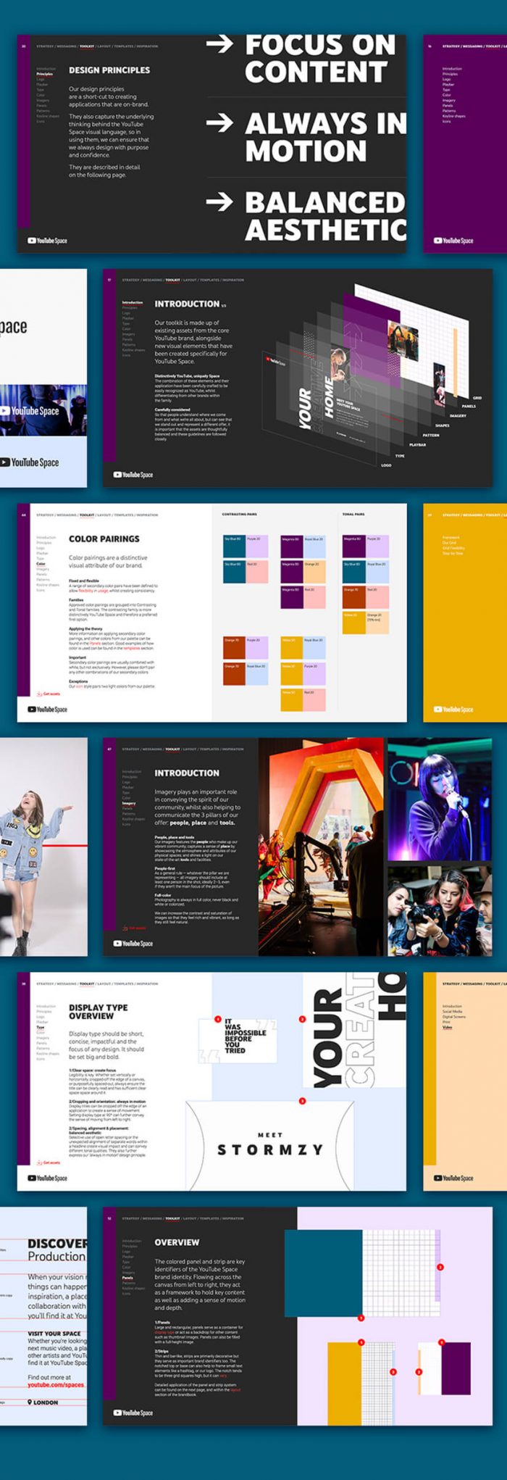Pick Magenta 80 swatch paired with Orange 20
507x1480 pixels.
[291, 572]
